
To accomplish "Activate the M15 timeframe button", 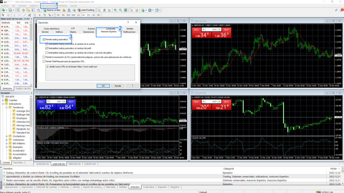I will pyautogui.click(x=68, y=15).
